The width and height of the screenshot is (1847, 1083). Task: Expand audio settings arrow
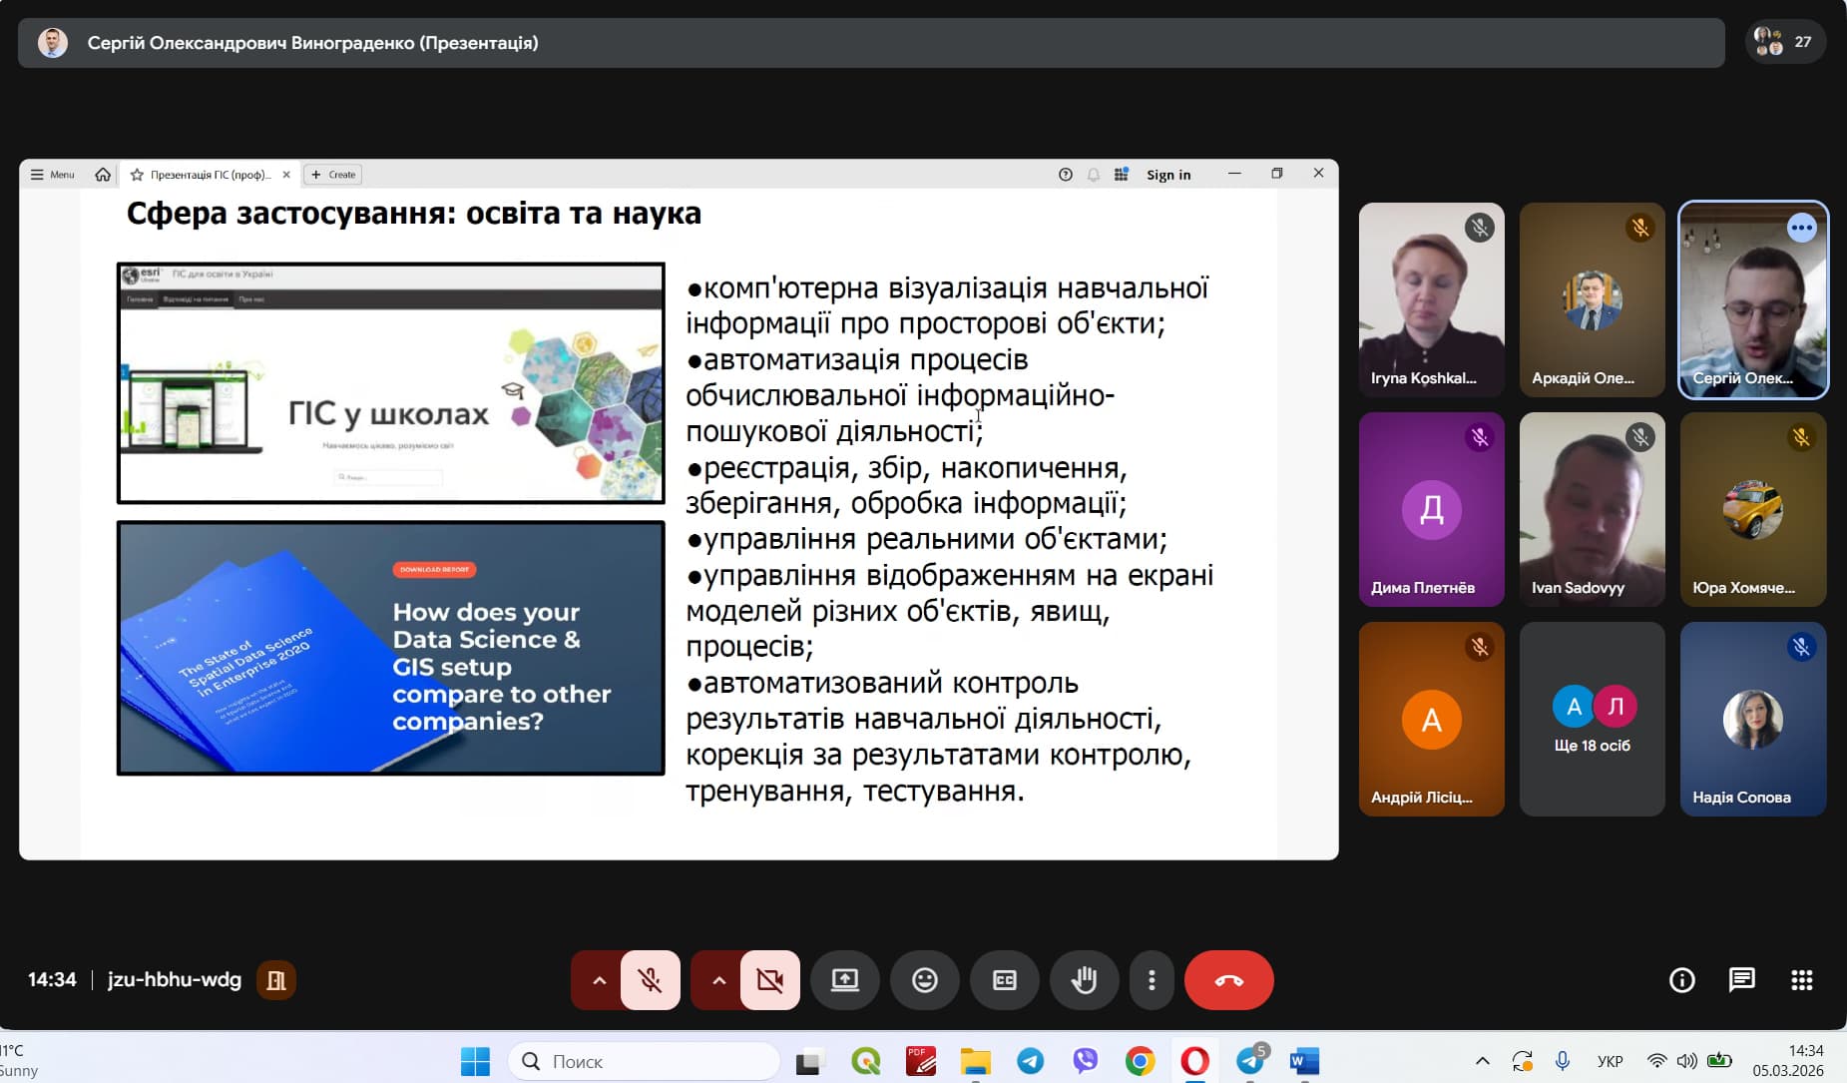coord(599,980)
